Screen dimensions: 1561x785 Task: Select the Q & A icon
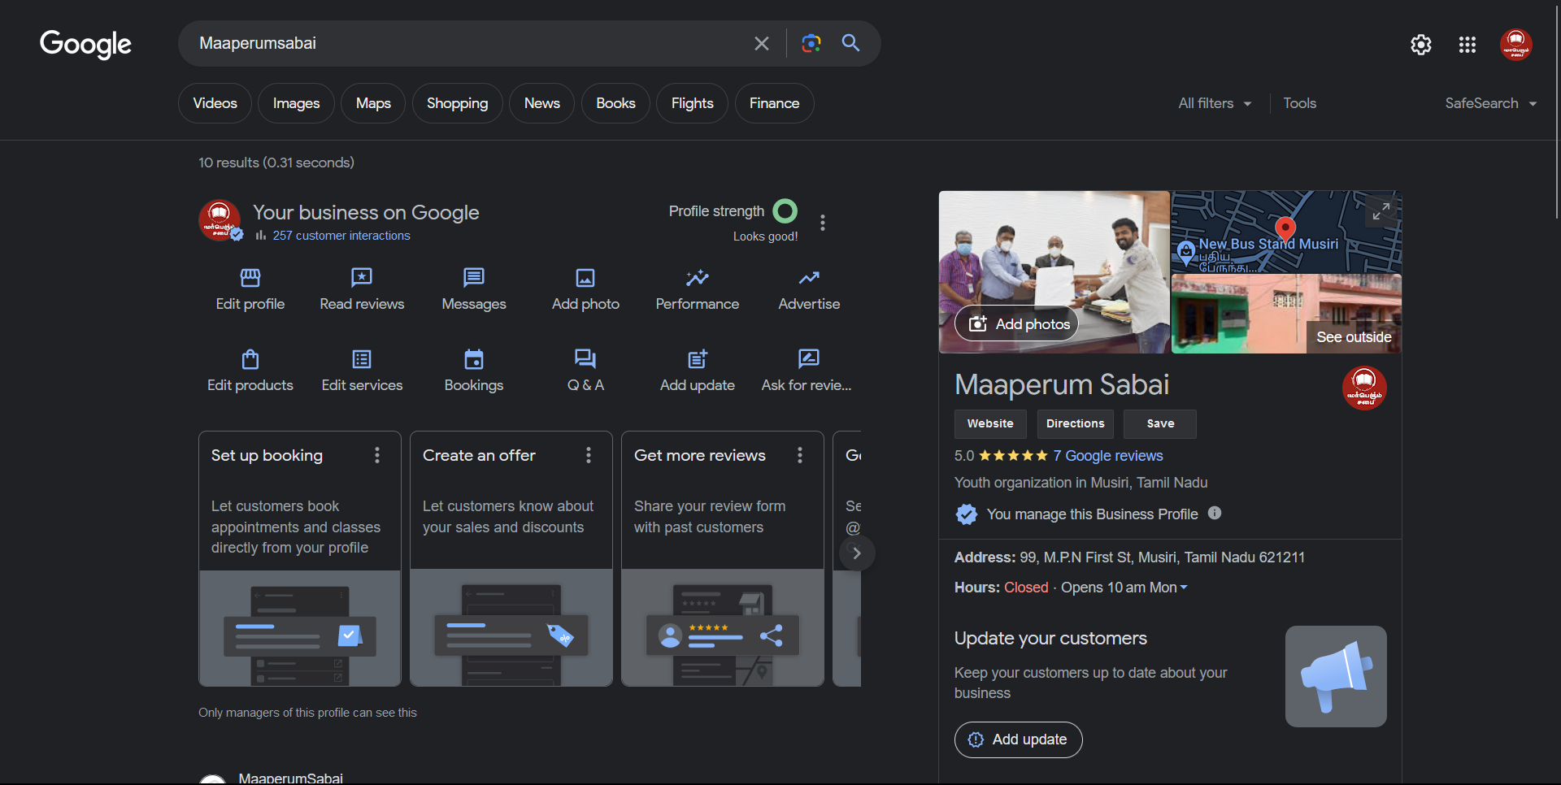[585, 360]
